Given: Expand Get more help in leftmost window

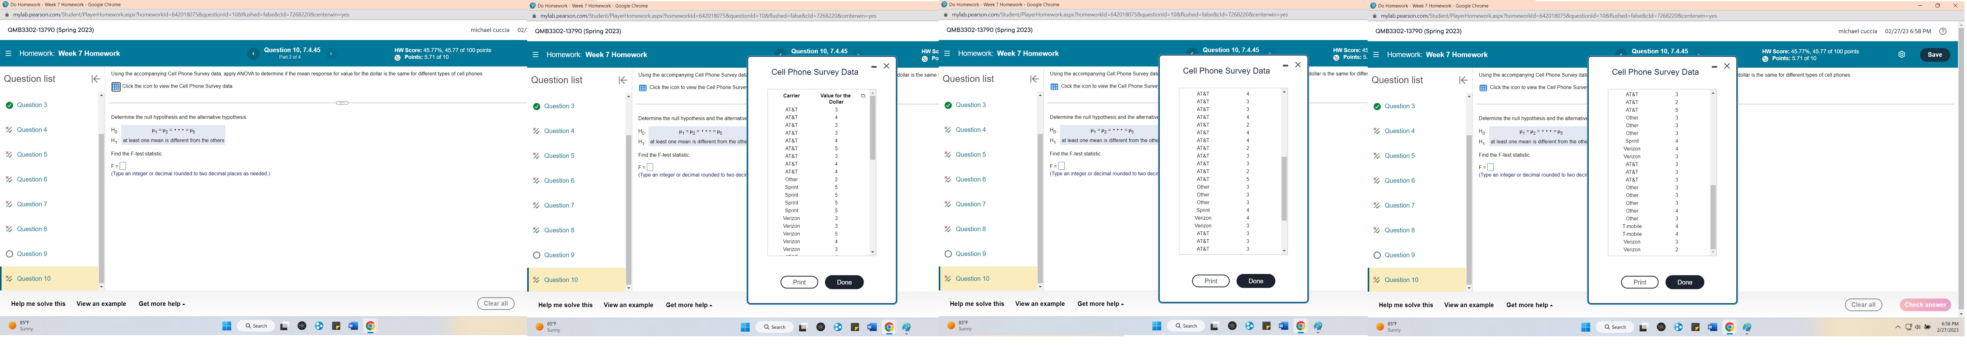Looking at the screenshot, I should (162, 304).
